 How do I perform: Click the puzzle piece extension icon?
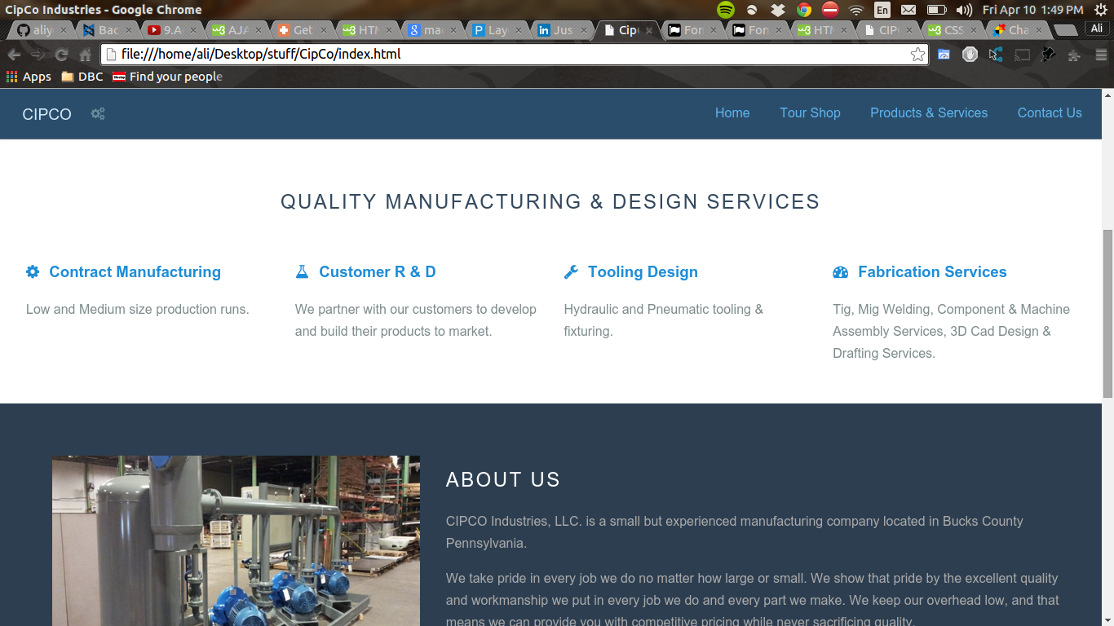click(1074, 55)
